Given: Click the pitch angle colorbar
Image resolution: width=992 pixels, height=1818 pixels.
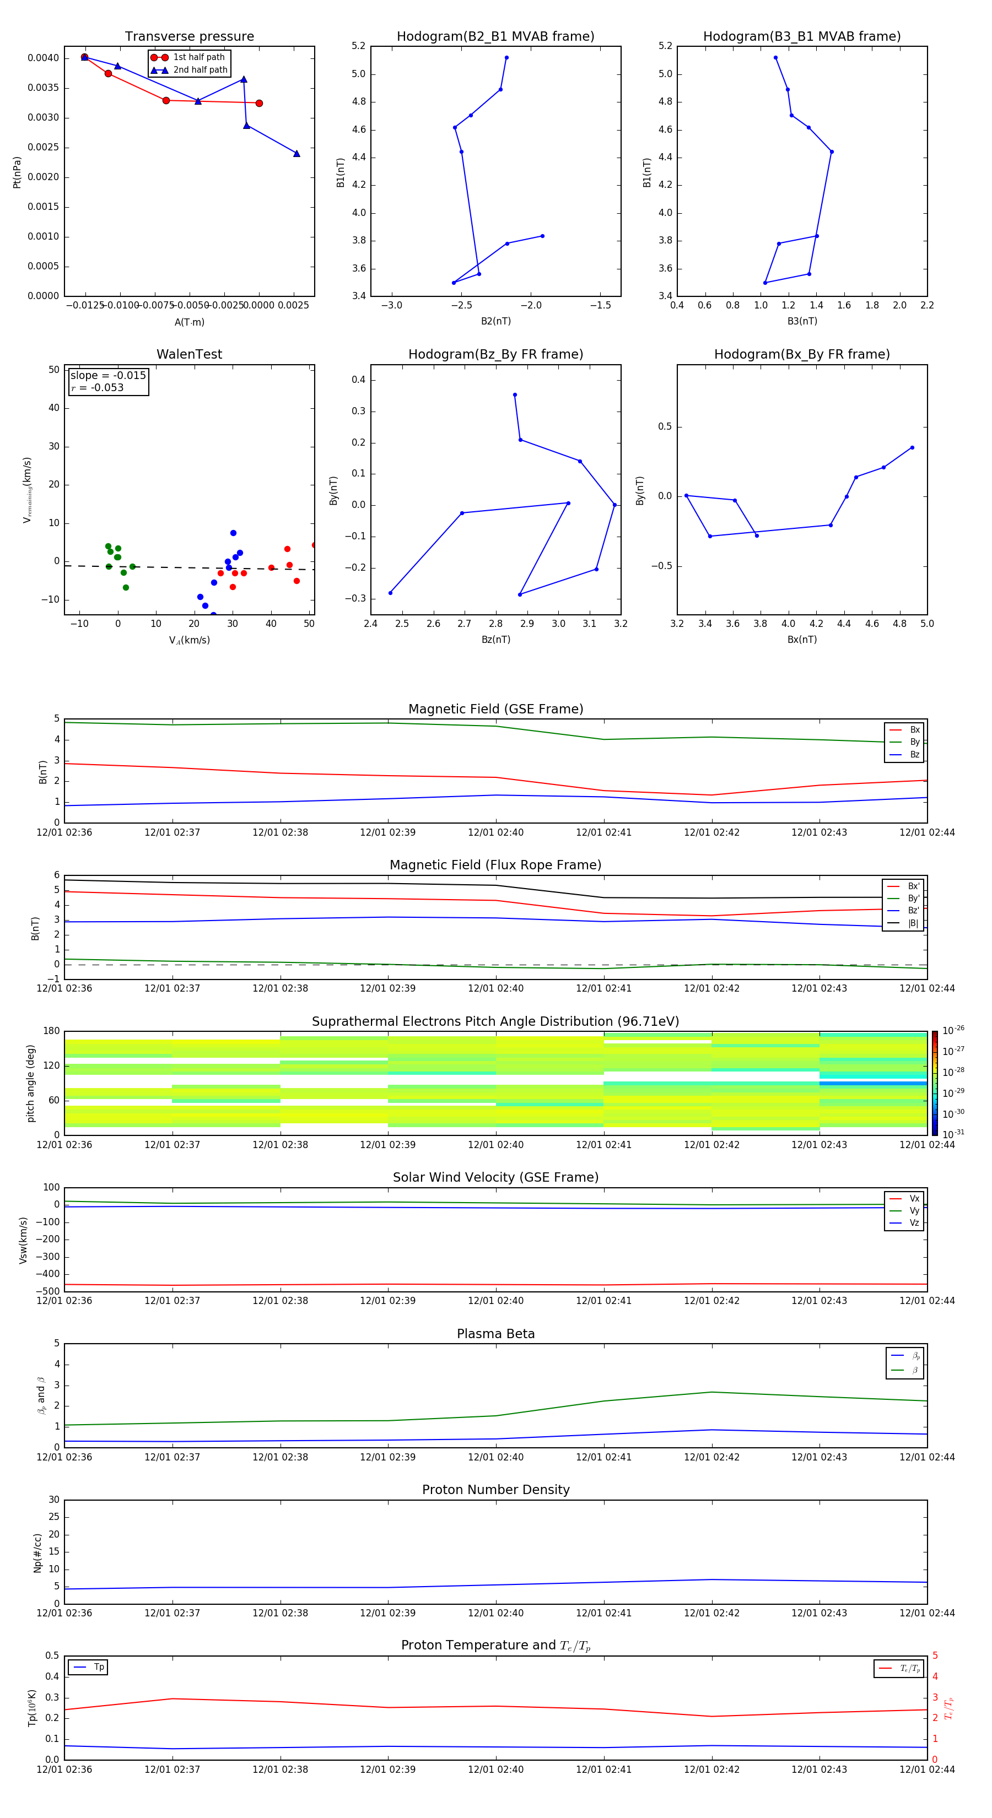Looking at the screenshot, I should 934,1083.
